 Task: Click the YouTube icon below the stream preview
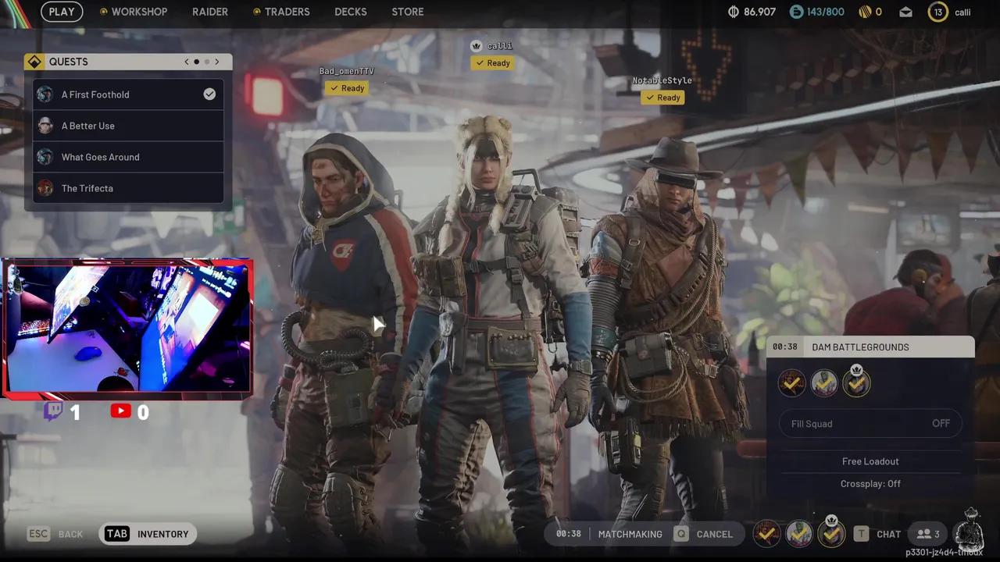(121, 411)
